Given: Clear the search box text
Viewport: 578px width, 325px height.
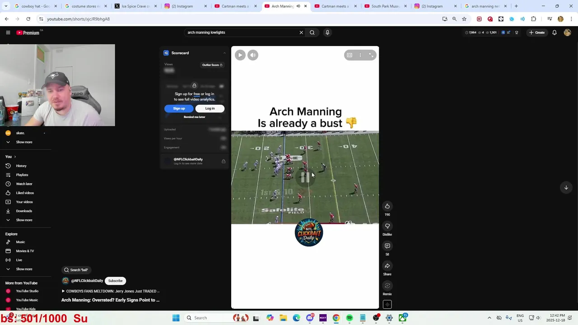Looking at the screenshot, I should tap(301, 32).
